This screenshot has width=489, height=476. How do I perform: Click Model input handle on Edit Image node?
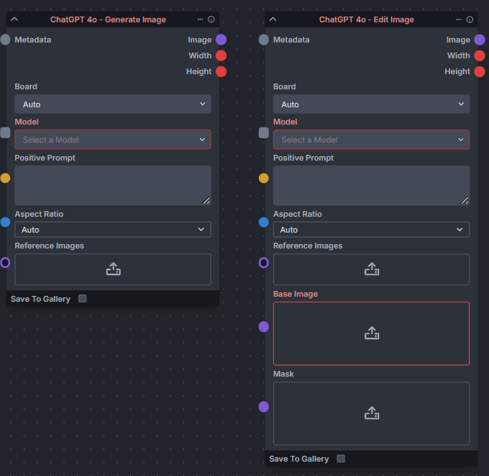point(264,133)
